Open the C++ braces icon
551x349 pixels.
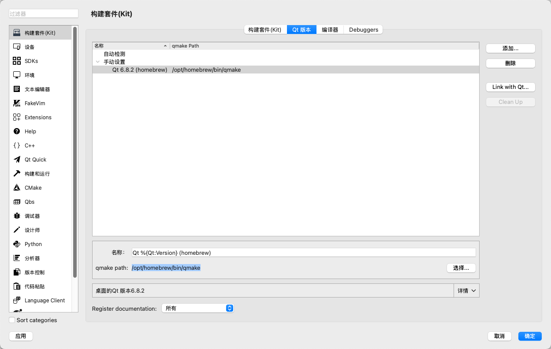(17, 146)
